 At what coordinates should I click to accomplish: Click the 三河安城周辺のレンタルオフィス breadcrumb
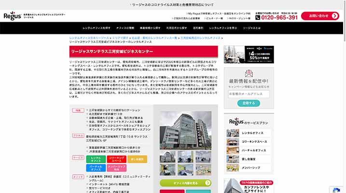coord(200,38)
